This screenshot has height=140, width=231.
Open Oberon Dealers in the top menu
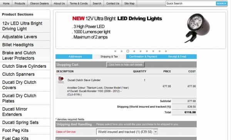point(39,3)
